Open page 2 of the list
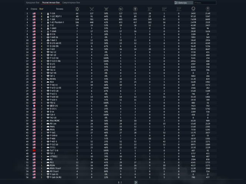Screen dimensions: 246x184 [x=121, y=182]
